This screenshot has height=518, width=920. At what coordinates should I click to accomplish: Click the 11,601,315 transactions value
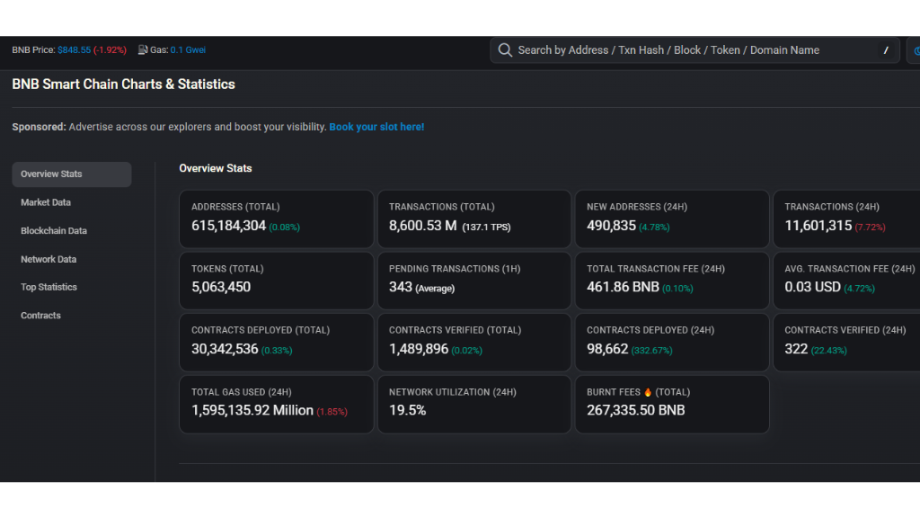[818, 226]
